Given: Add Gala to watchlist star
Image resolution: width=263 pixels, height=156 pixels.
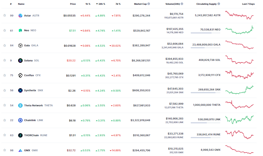Looking at the screenshot, I should (5, 45).
